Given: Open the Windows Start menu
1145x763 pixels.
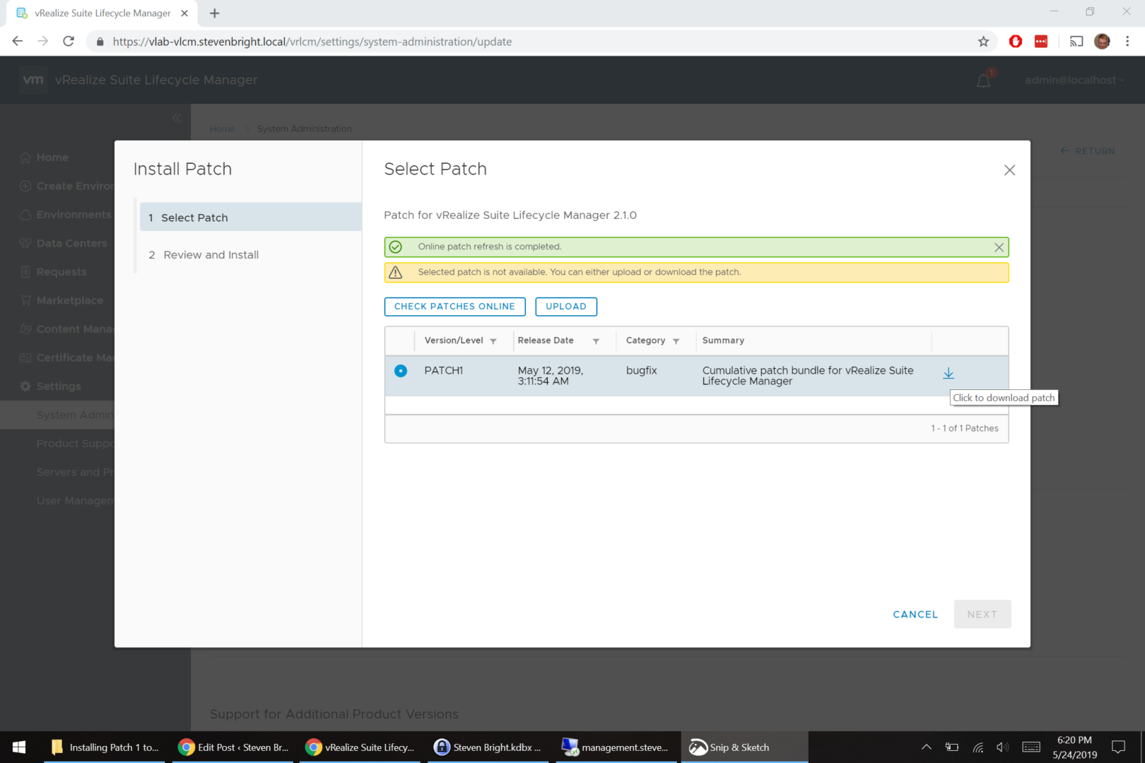Looking at the screenshot, I should (x=19, y=747).
